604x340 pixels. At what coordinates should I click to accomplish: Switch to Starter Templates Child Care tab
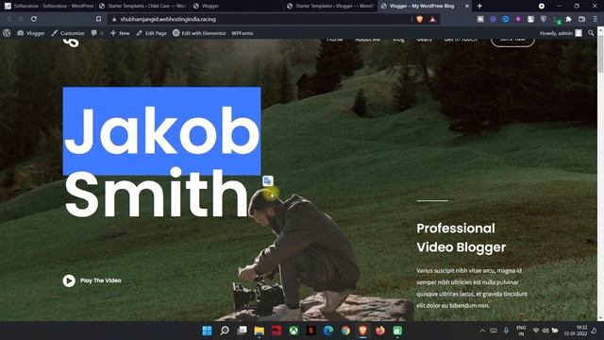pyautogui.click(x=143, y=6)
